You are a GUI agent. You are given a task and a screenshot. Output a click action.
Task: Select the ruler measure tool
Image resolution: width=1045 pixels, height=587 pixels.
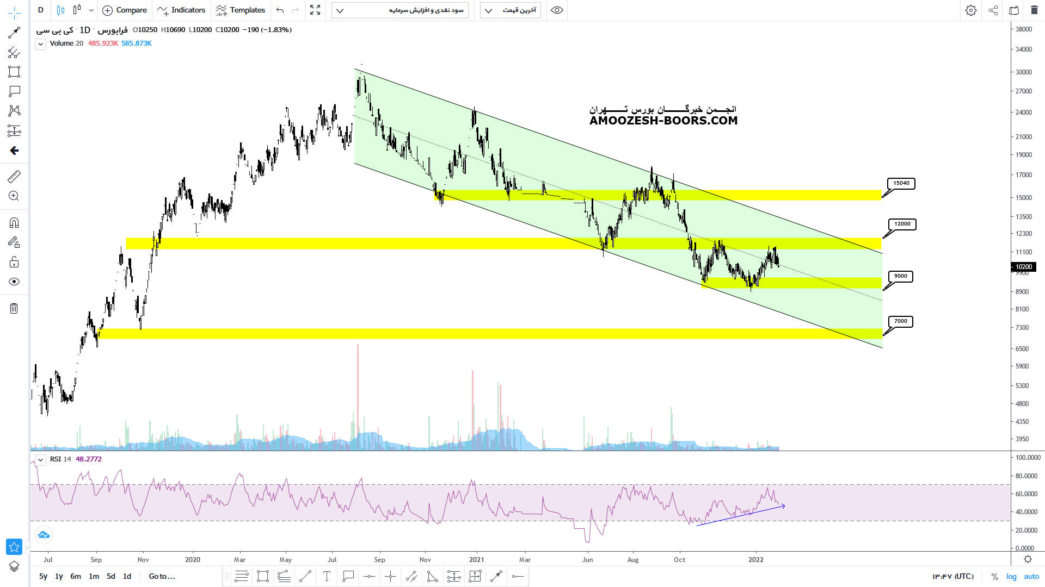pyautogui.click(x=14, y=177)
